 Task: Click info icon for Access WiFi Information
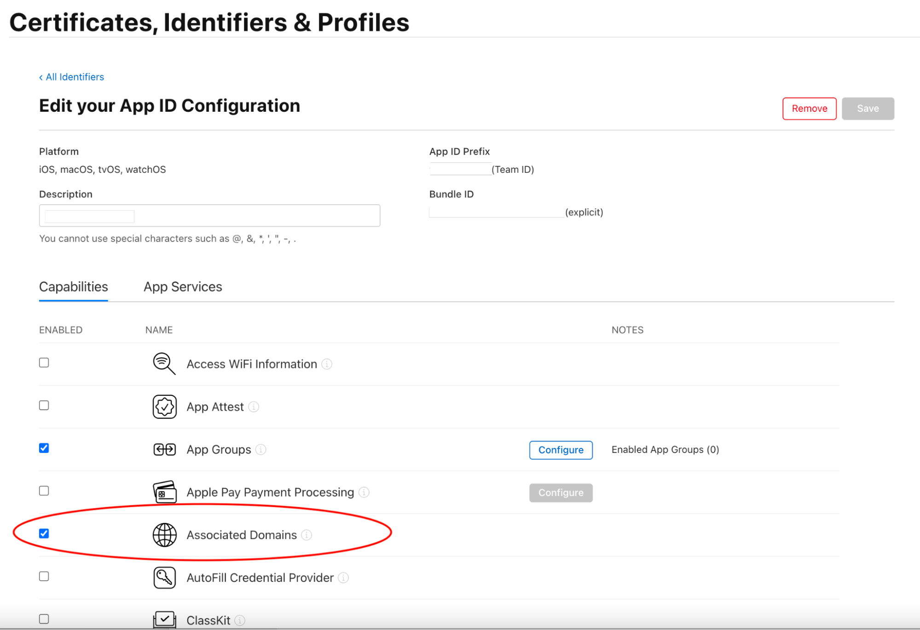327,364
